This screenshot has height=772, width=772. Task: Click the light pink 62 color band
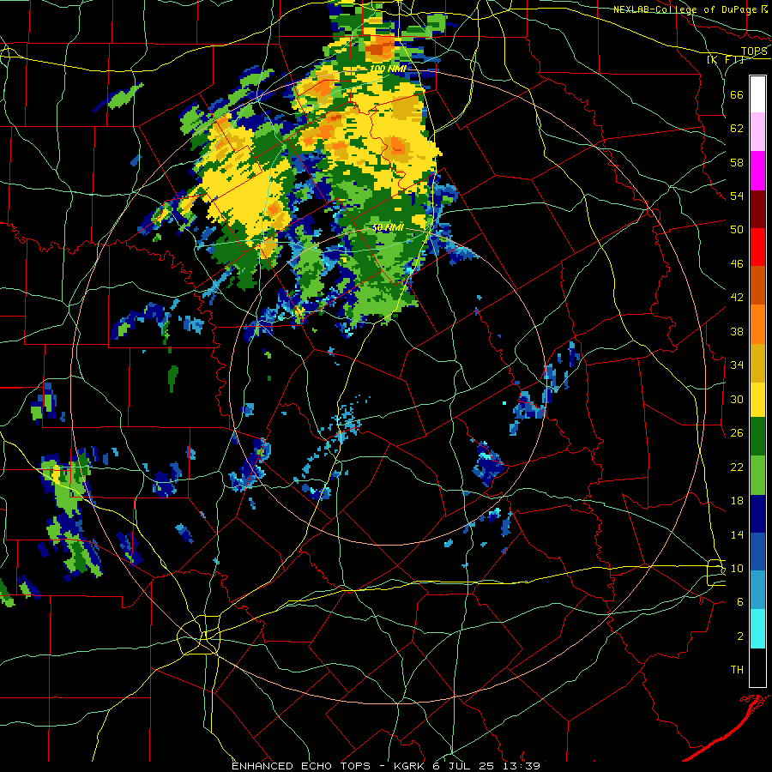(x=757, y=131)
